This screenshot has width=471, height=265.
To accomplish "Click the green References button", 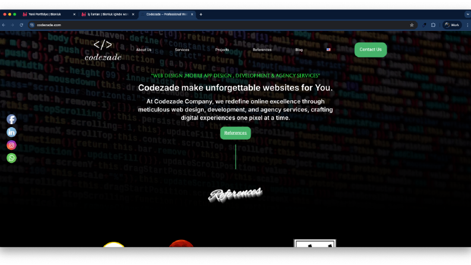I will coord(235,133).
